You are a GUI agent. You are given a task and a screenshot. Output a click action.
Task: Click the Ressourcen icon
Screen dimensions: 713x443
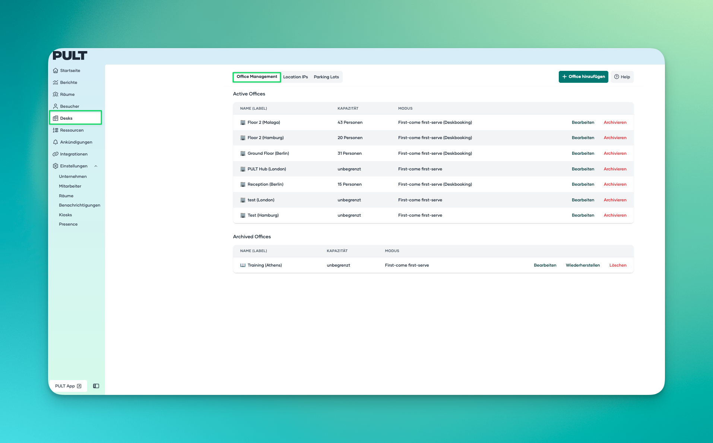[56, 130]
